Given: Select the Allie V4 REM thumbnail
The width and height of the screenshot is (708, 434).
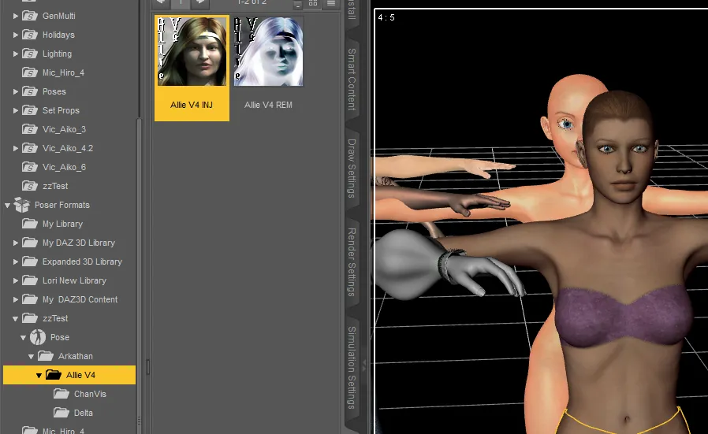Looking at the screenshot, I should tap(268, 52).
